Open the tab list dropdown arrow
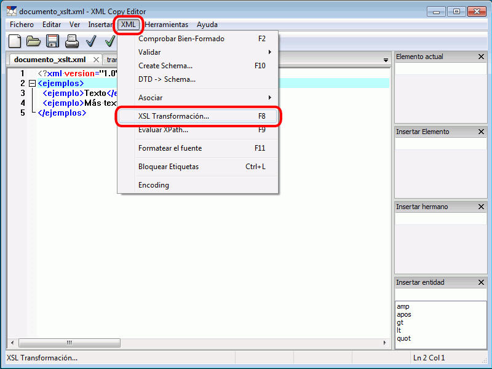Screen dimensions: 492x369 coord(386,60)
